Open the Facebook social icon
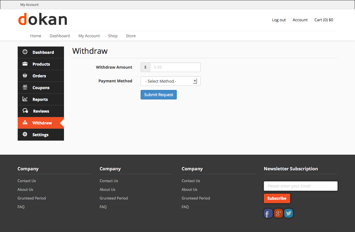 [268, 214]
